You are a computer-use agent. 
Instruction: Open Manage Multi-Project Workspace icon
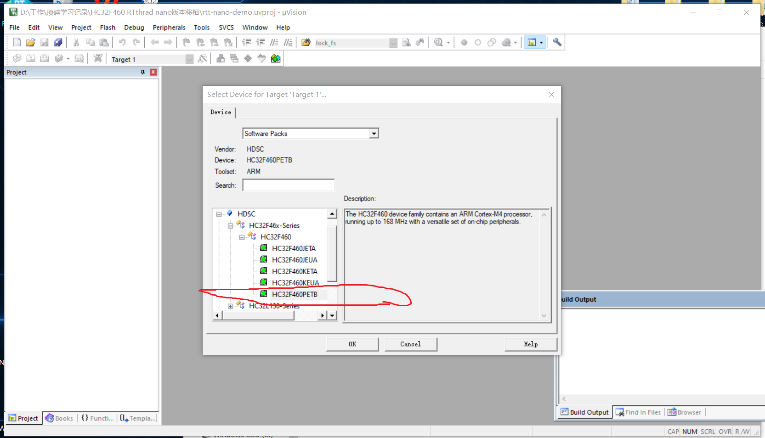[234, 59]
